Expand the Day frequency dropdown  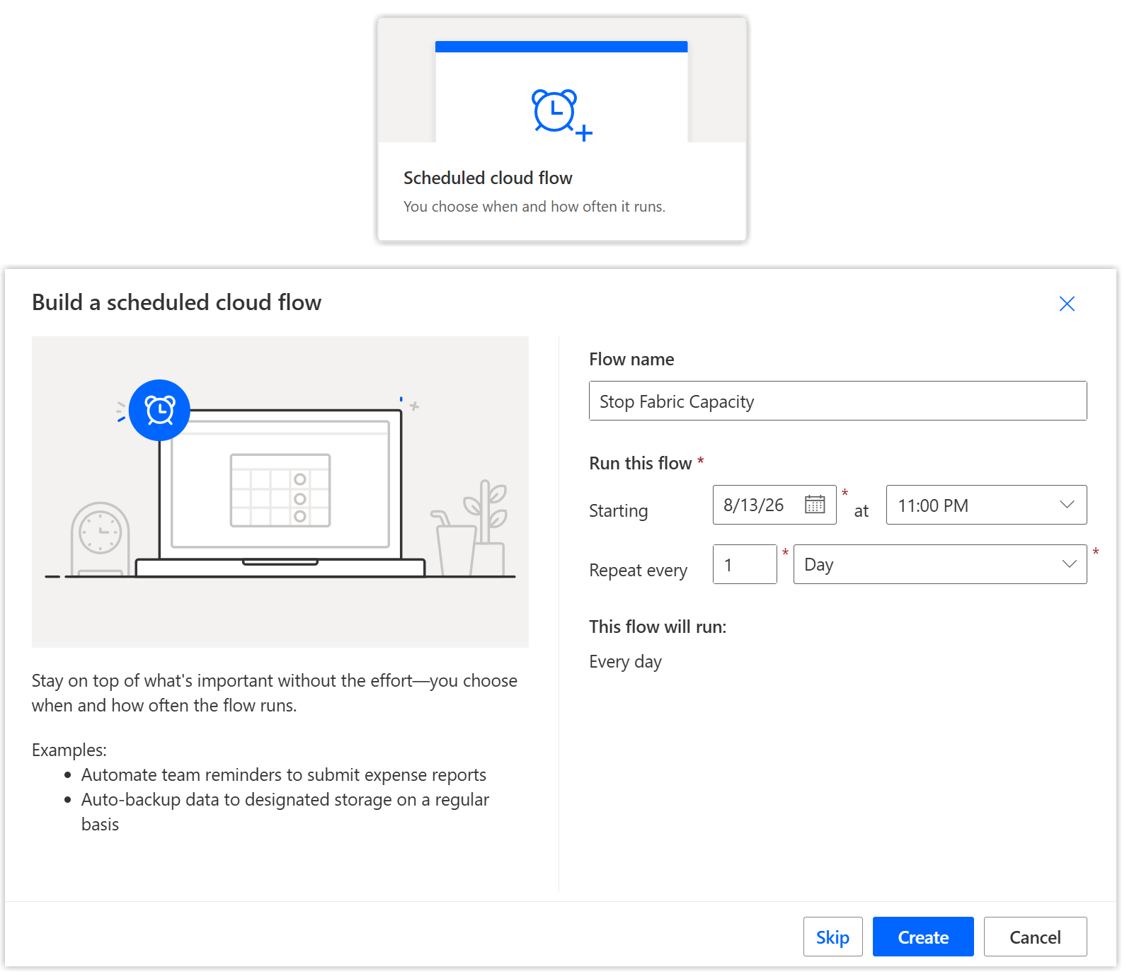tap(940, 564)
